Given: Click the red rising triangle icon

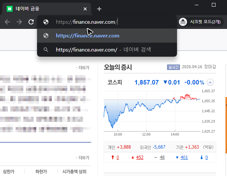Looking at the screenshot, I should [133, 157].
